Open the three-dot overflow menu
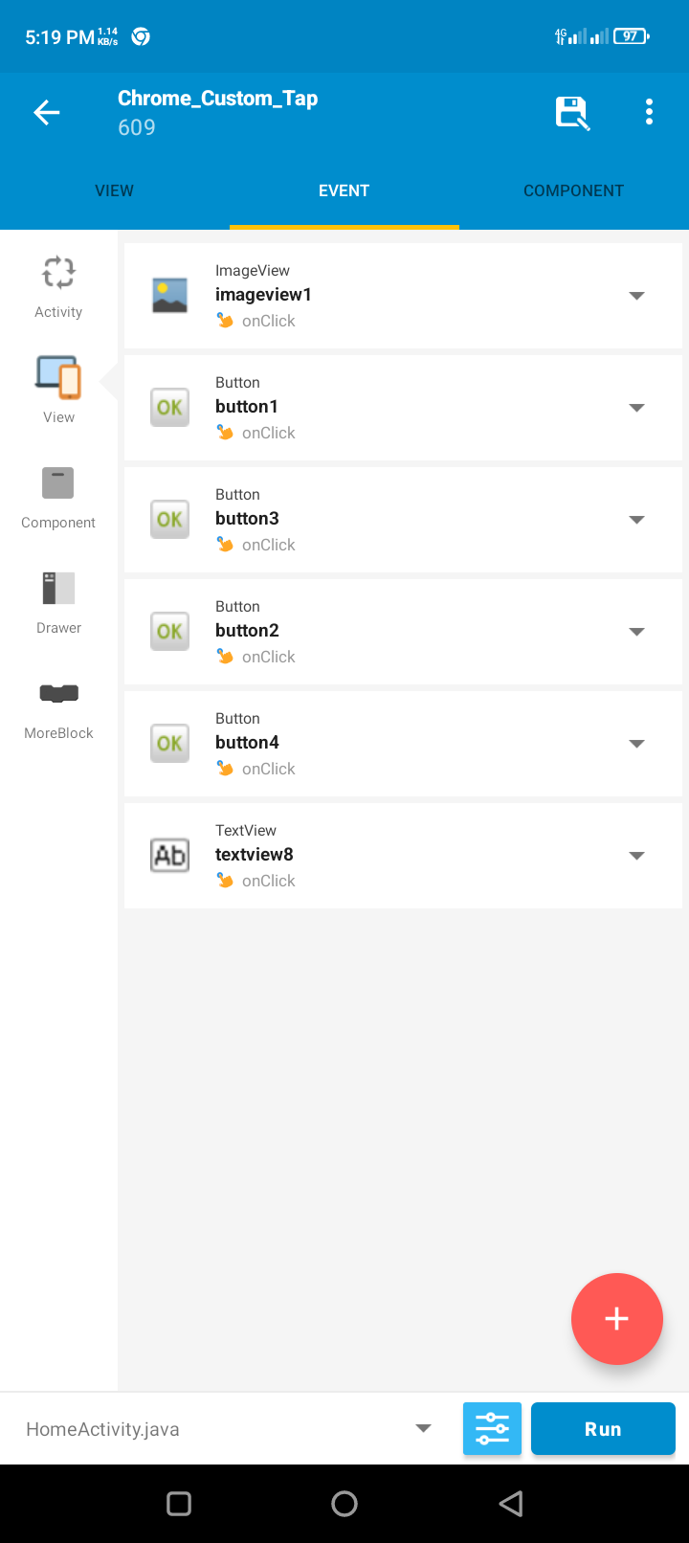 [649, 113]
